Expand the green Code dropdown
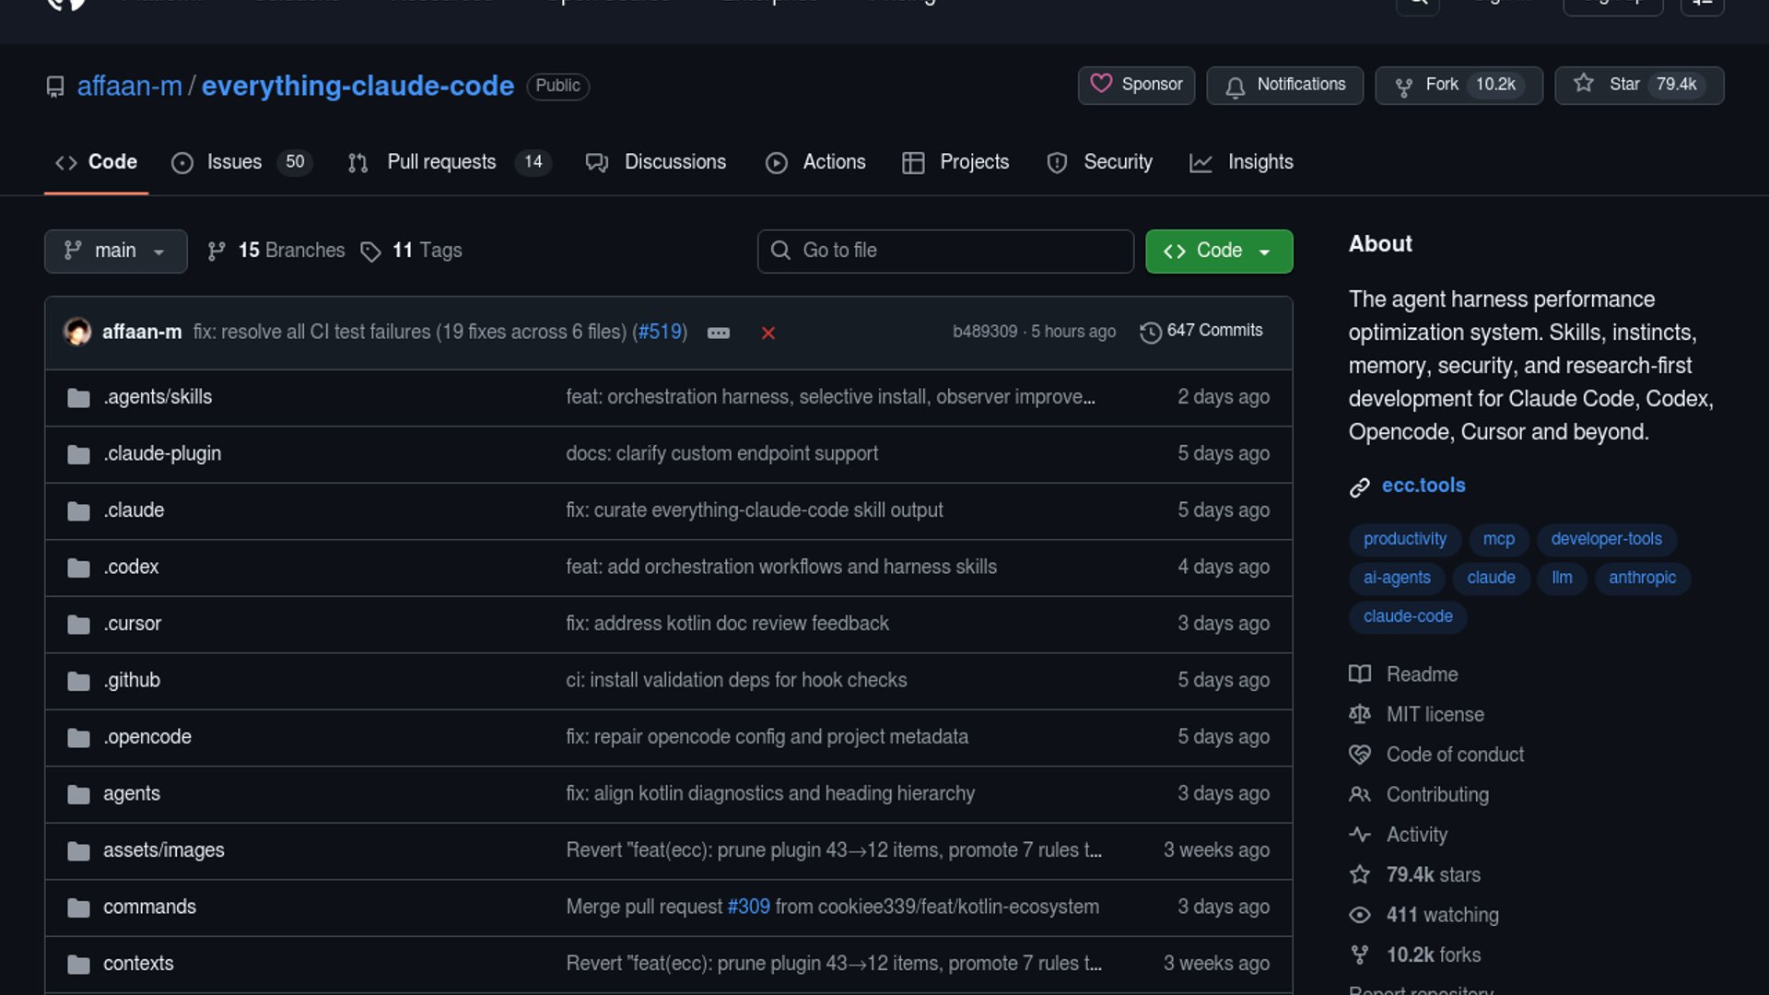This screenshot has height=995, width=1769. pyautogui.click(x=1218, y=251)
